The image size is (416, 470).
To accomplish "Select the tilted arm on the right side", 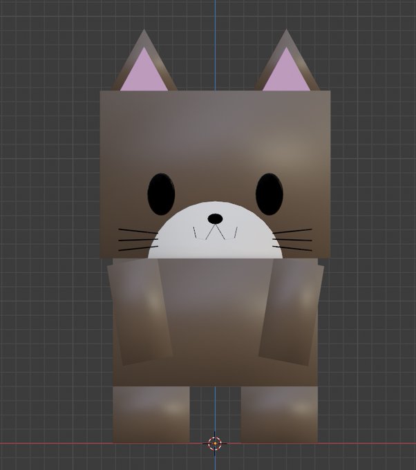I will click(x=292, y=312).
